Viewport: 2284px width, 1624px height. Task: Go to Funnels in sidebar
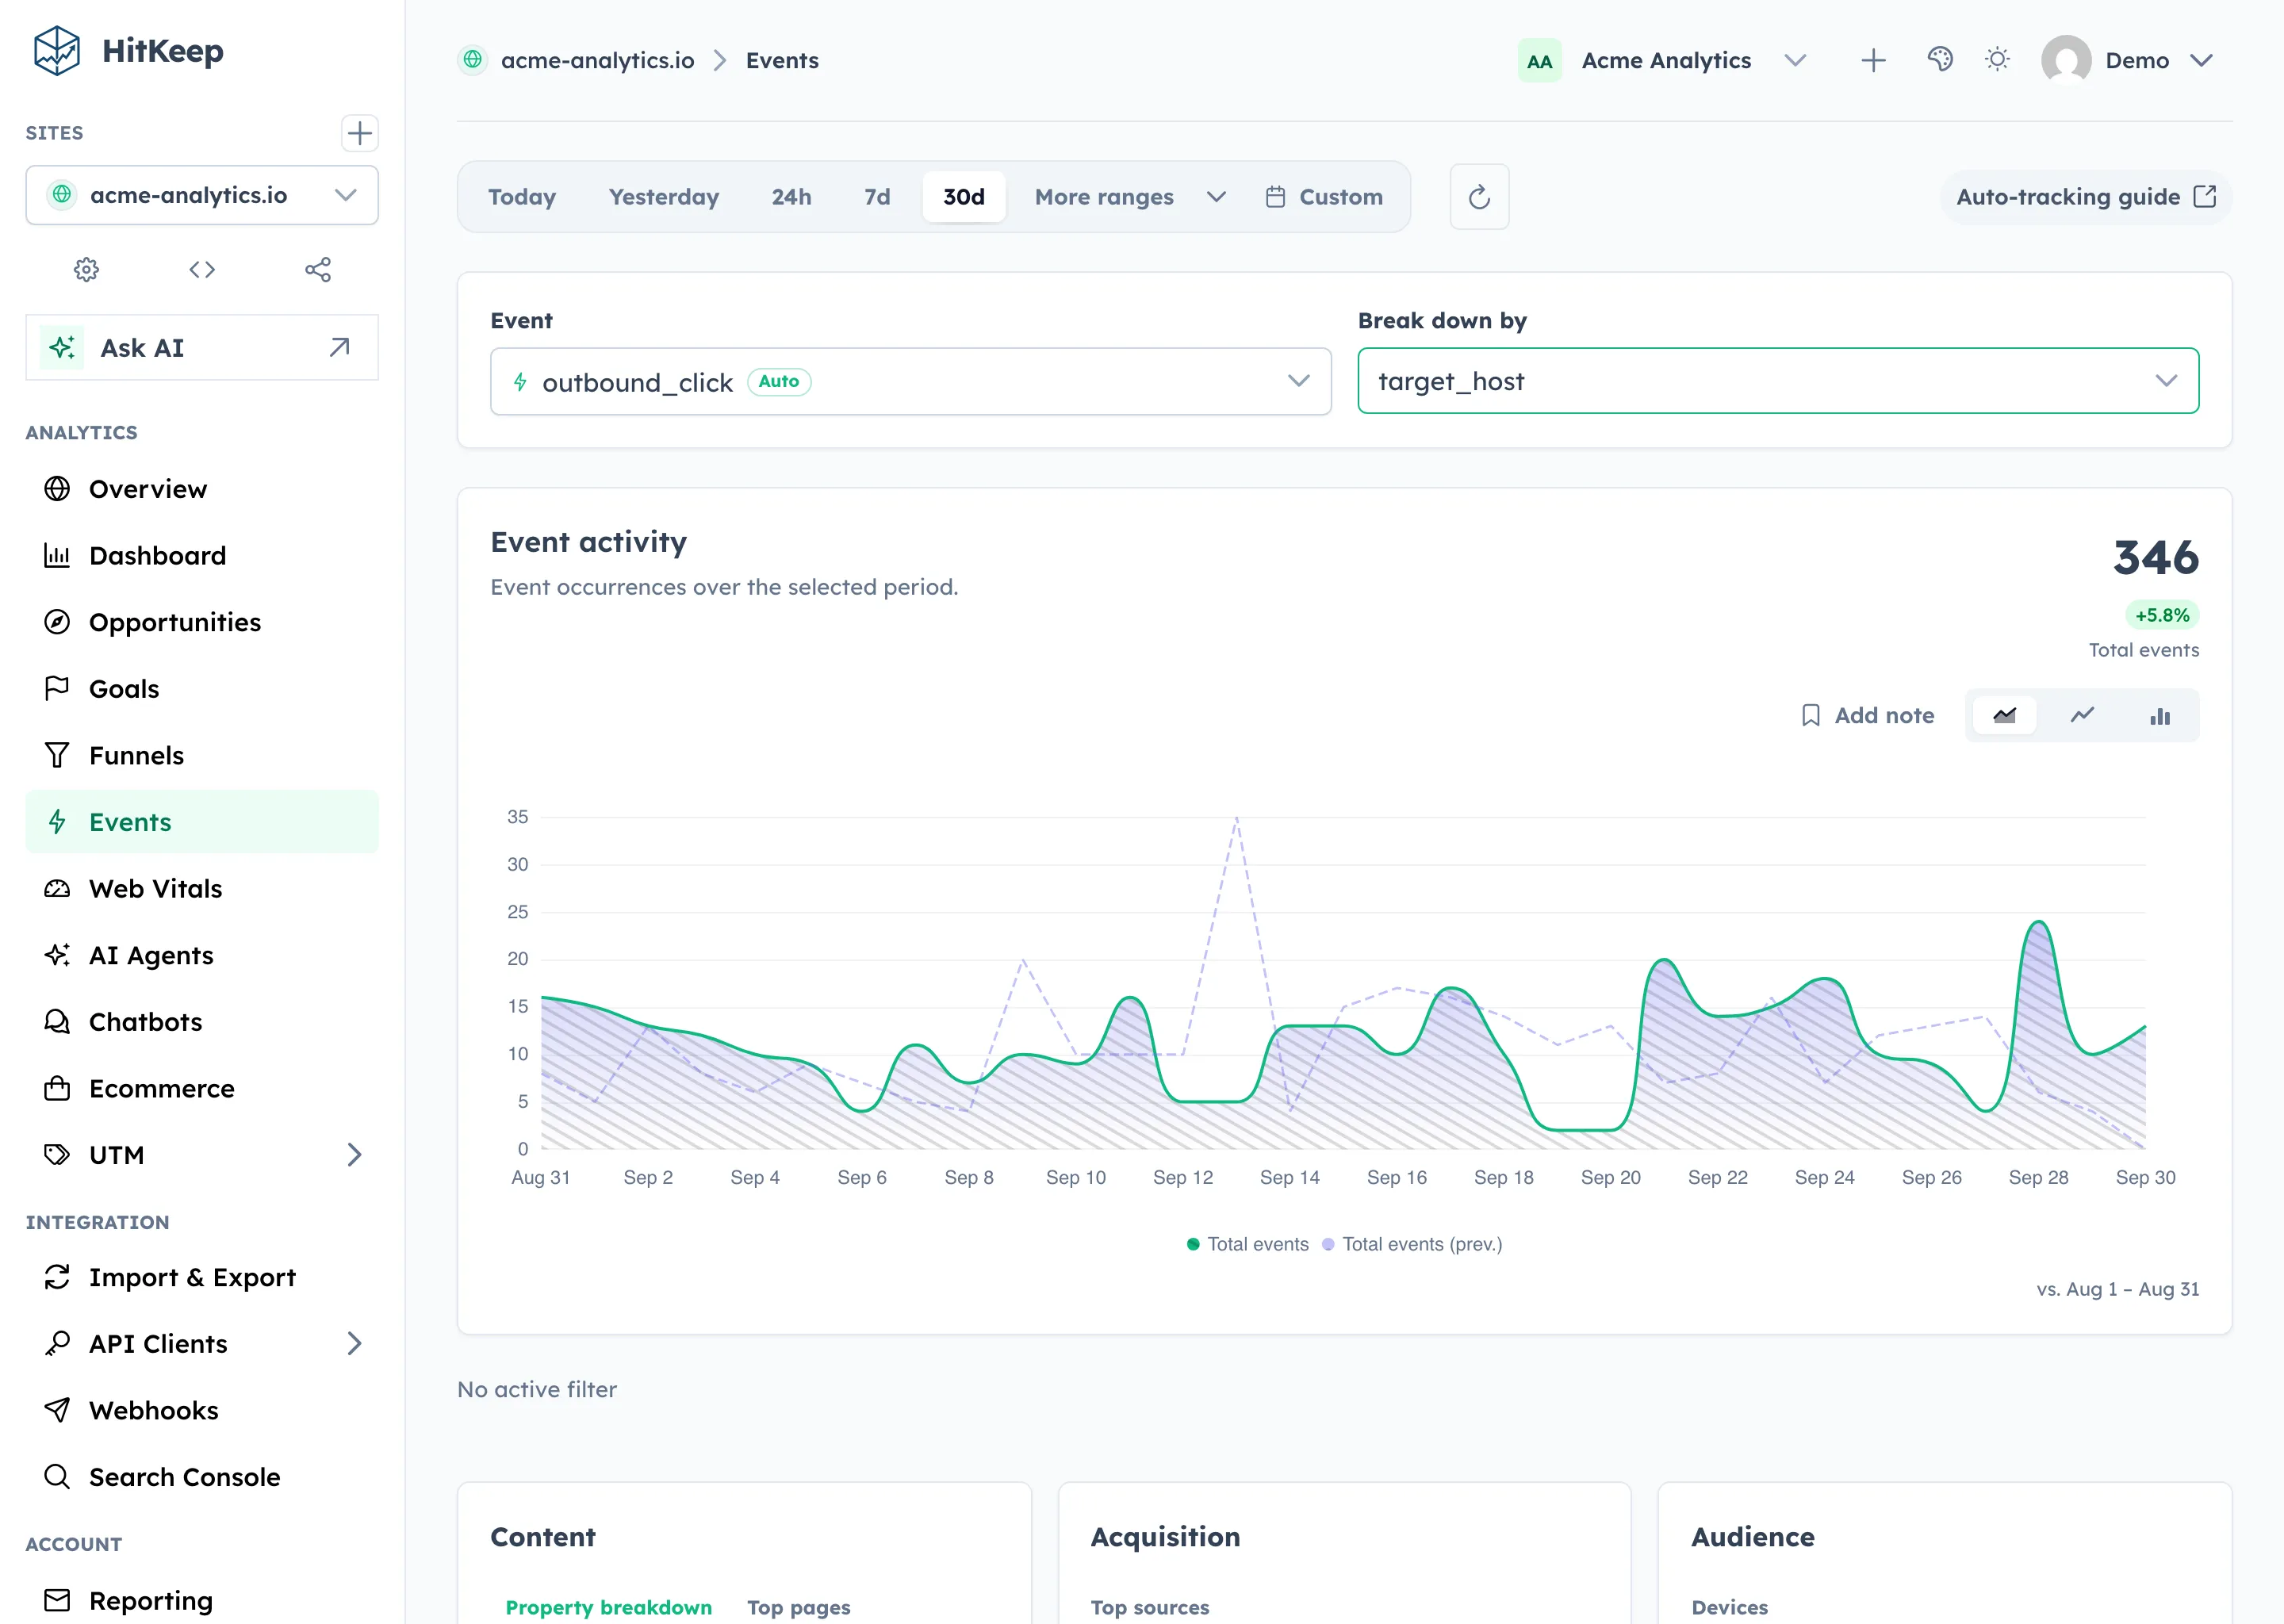click(x=202, y=755)
